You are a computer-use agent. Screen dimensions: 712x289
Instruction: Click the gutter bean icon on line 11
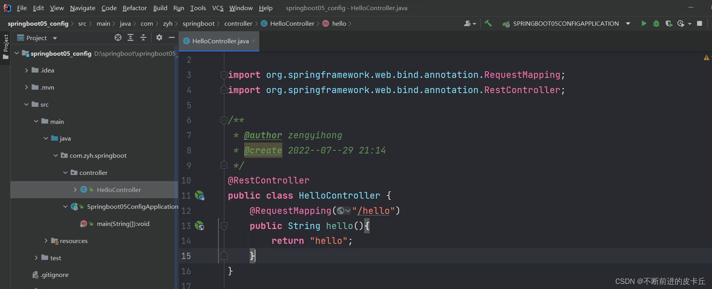pyautogui.click(x=200, y=196)
